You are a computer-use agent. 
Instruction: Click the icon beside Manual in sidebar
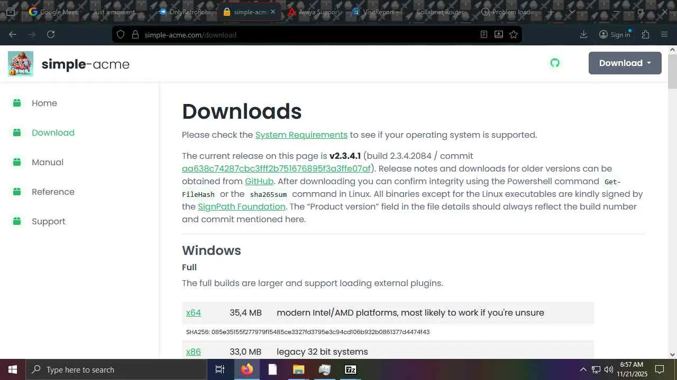click(x=17, y=162)
